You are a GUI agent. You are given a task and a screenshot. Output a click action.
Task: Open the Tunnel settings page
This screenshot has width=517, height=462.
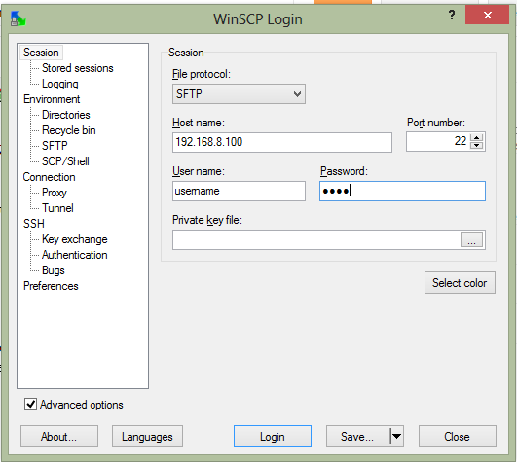coord(57,208)
